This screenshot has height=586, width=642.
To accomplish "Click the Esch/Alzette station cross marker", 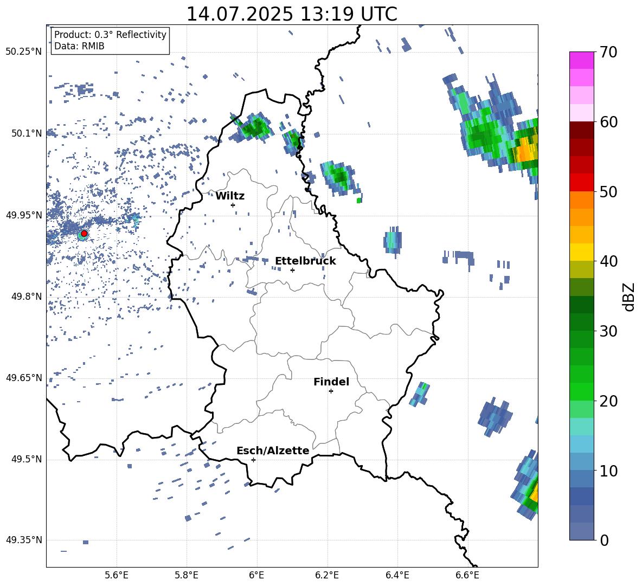I will [253, 460].
